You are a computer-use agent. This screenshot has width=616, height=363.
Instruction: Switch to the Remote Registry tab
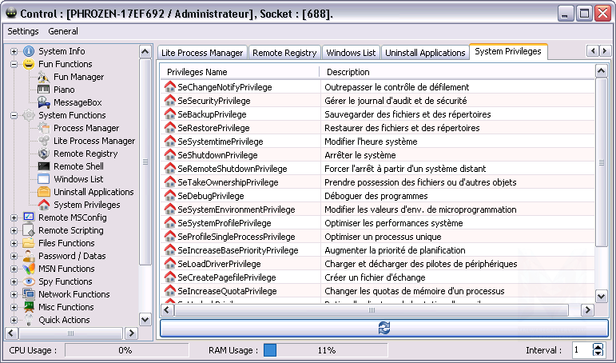284,53
